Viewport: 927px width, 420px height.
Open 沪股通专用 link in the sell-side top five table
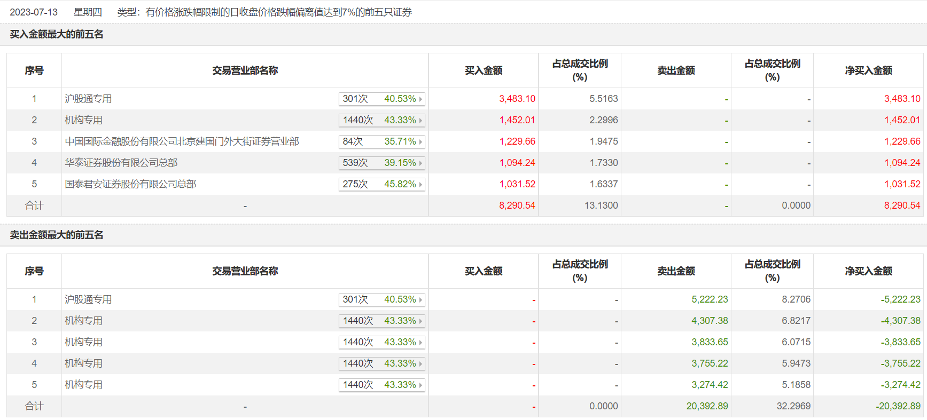point(88,299)
